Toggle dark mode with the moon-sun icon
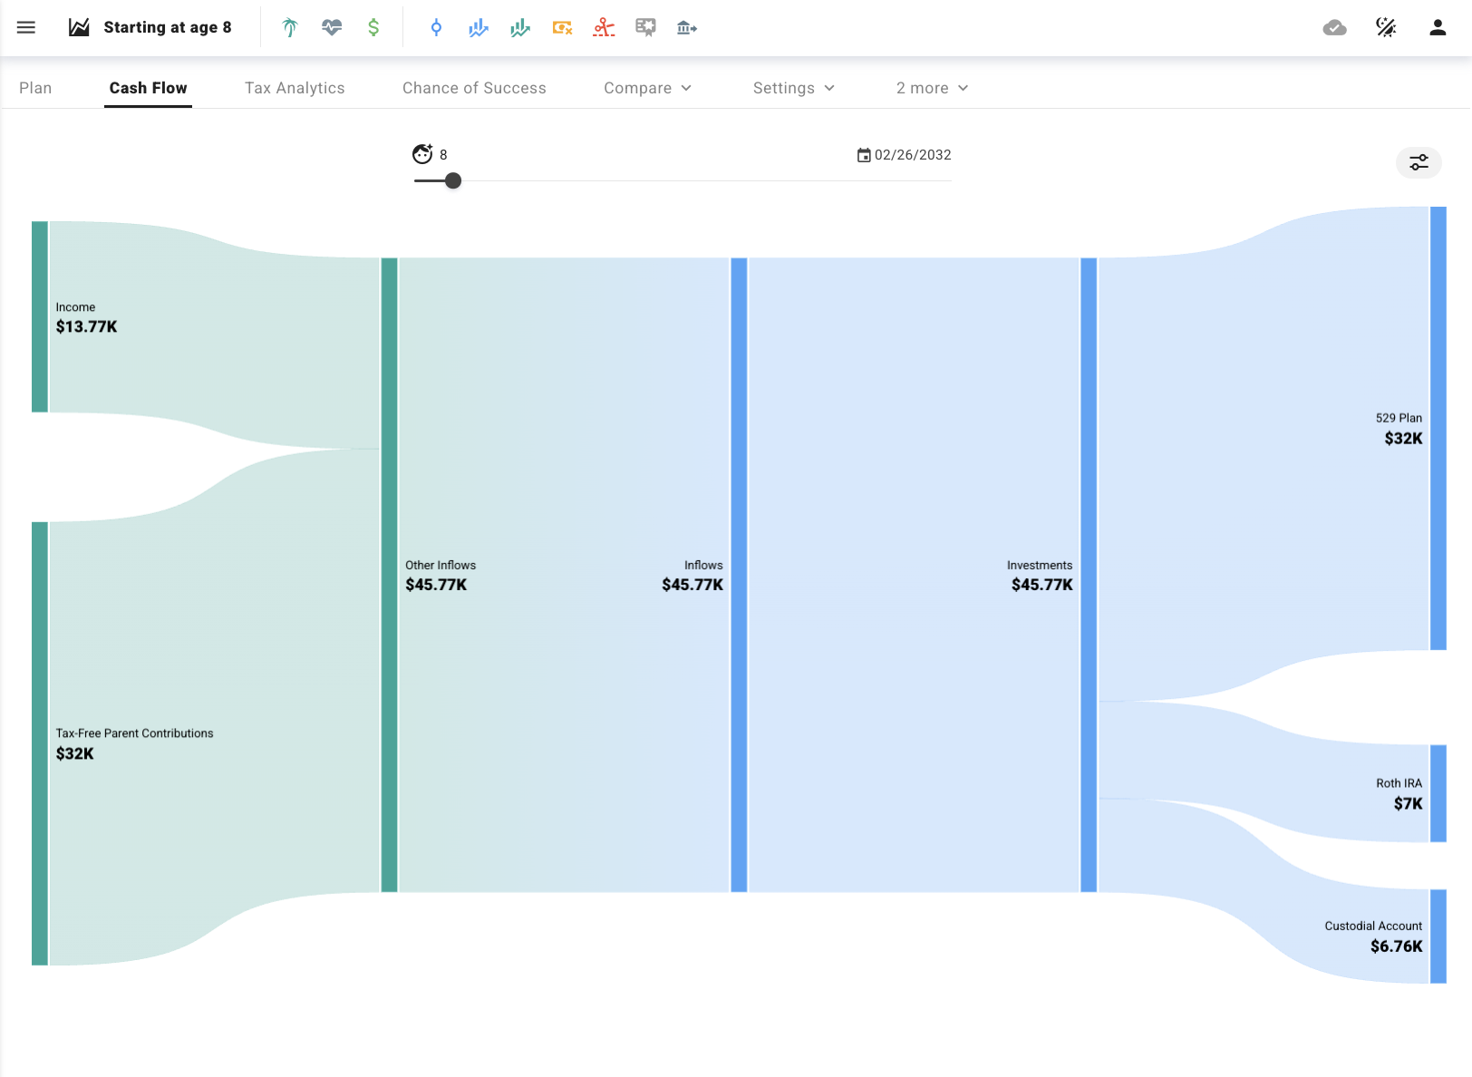Image resolution: width=1472 pixels, height=1077 pixels. point(1386,27)
